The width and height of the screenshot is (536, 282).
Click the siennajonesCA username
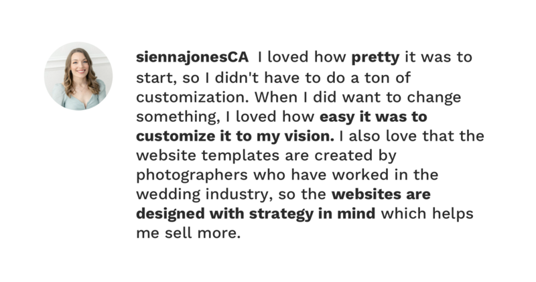point(192,58)
